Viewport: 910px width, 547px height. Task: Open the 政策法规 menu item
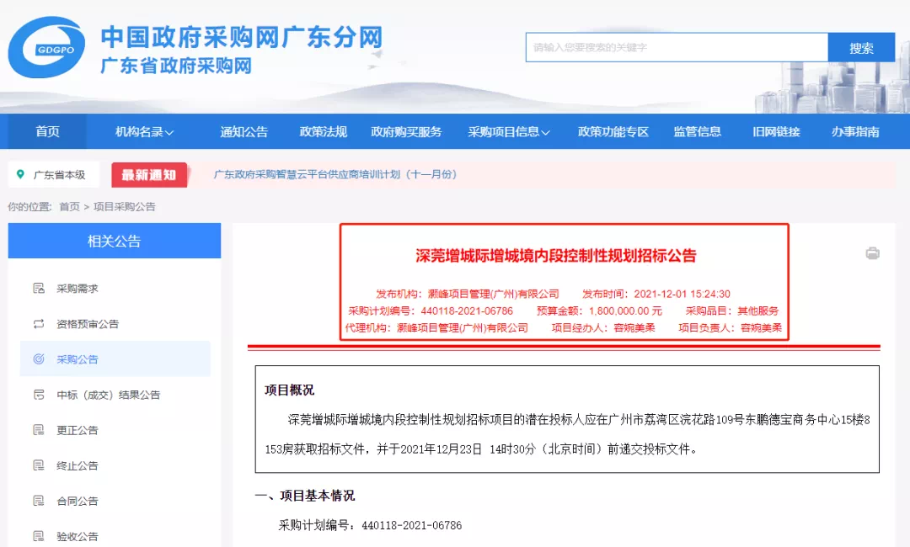pos(324,131)
